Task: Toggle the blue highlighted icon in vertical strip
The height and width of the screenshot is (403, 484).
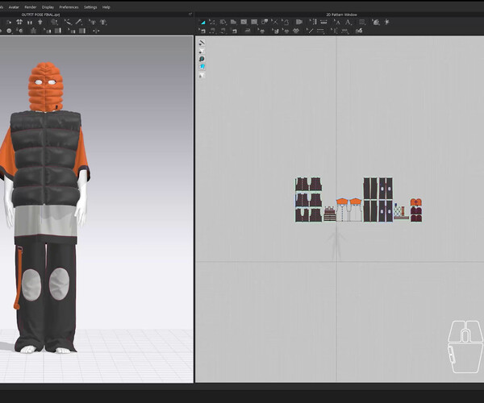Action: (202, 67)
